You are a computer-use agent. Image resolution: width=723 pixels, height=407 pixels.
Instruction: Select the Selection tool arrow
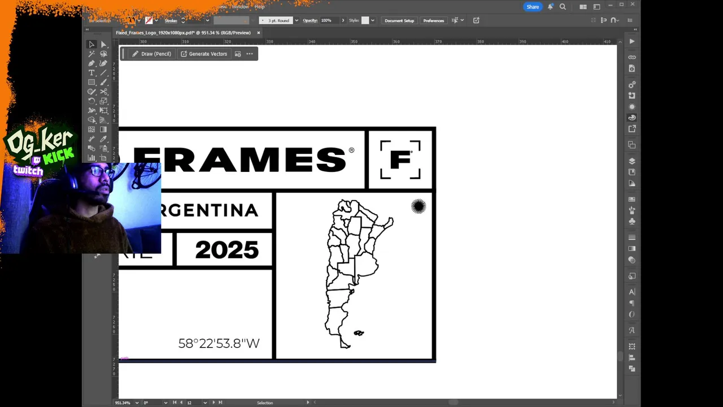click(92, 44)
